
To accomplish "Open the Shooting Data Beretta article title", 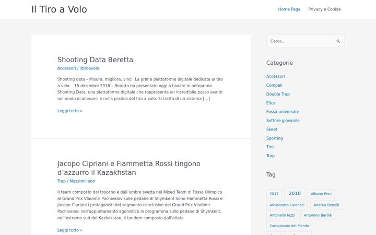I will (95, 60).
